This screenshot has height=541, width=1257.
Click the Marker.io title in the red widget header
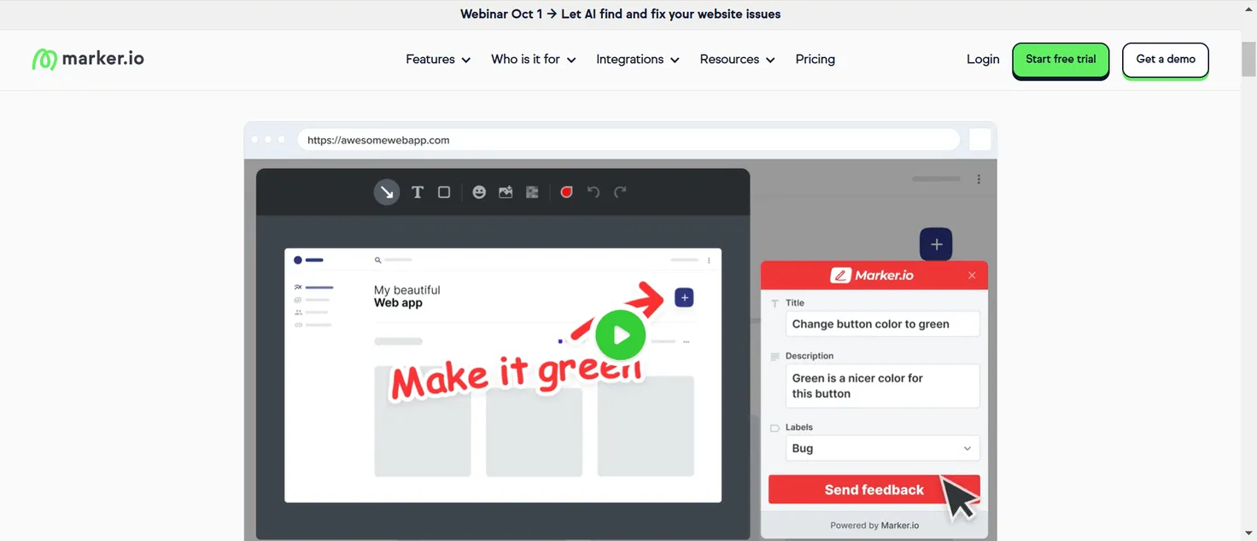tap(873, 276)
